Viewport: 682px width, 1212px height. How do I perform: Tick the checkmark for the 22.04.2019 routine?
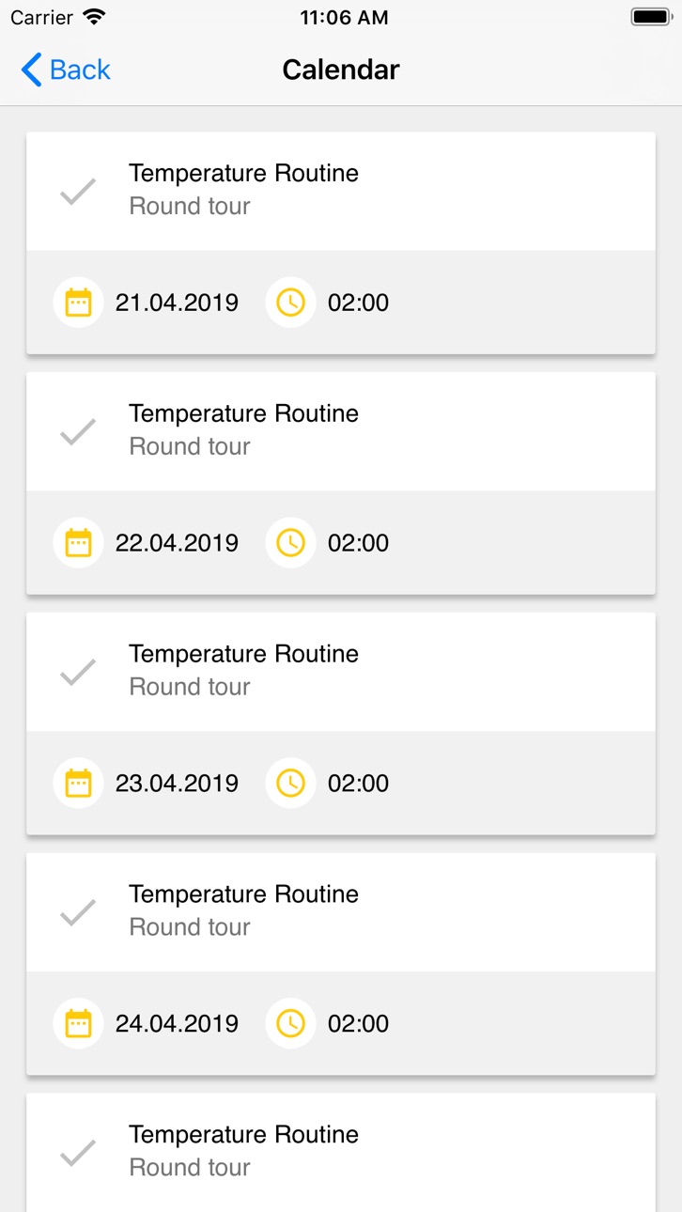pyautogui.click(x=78, y=432)
